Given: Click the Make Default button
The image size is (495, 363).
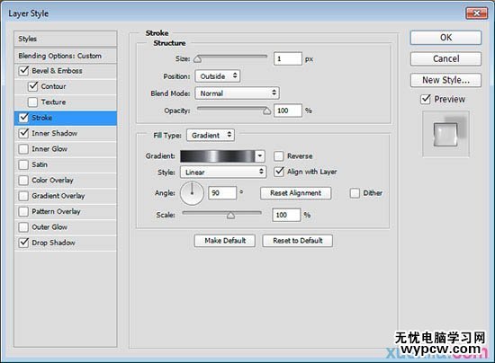Looking at the screenshot, I should pos(225,241).
